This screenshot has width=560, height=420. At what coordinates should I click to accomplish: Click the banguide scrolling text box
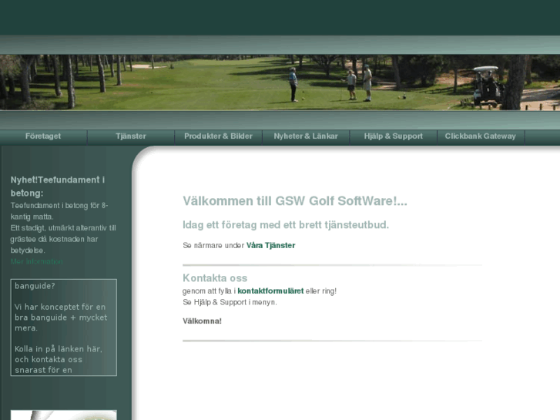click(x=64, y=328)
